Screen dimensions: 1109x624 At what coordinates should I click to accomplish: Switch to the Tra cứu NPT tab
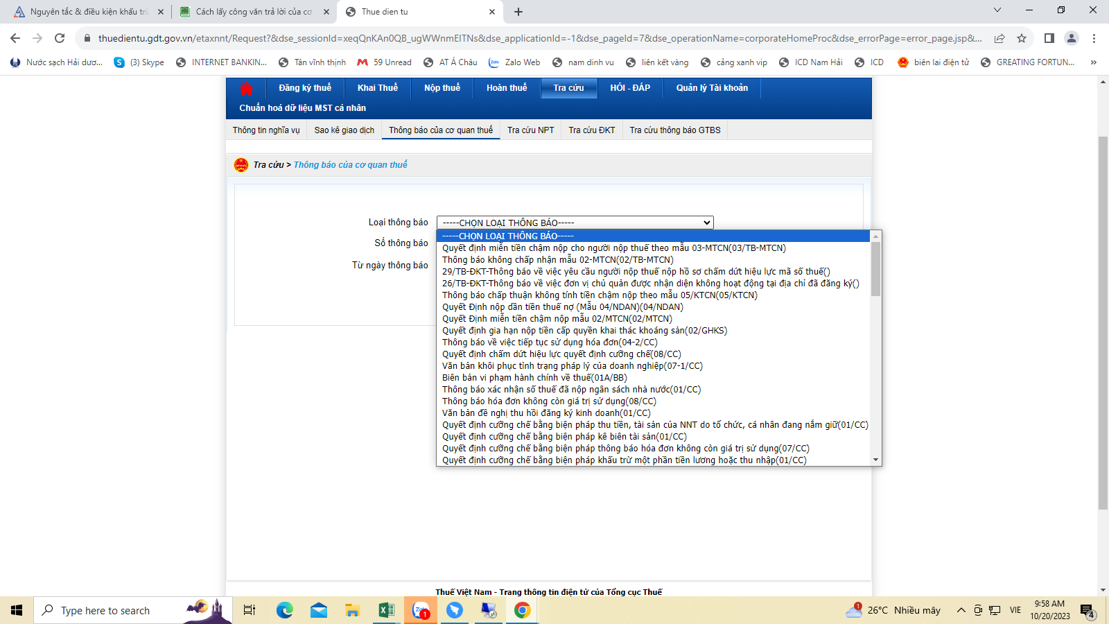pos(530,130)
